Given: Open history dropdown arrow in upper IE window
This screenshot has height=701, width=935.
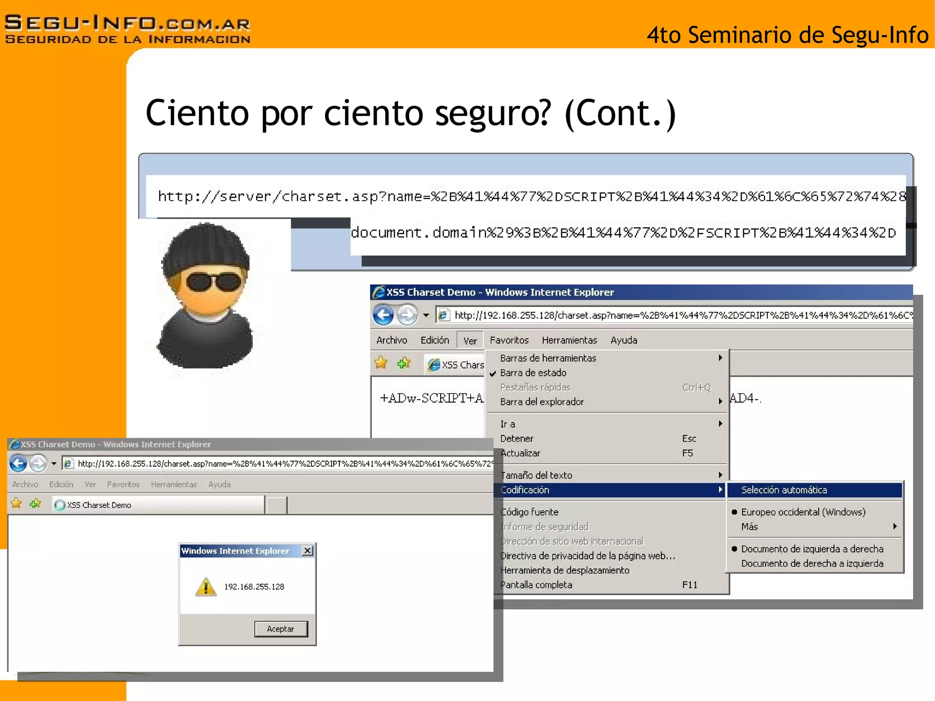Looking at the screenshot, I should (426, 315).
